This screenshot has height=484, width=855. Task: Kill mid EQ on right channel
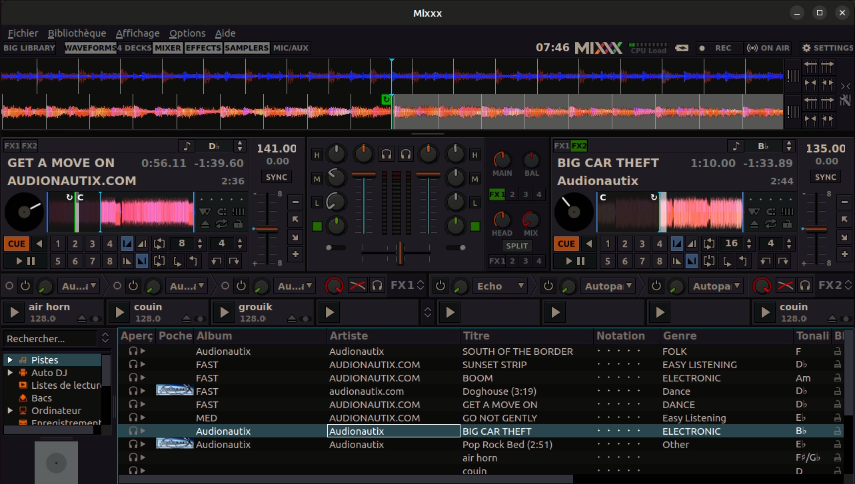point(474,178)
